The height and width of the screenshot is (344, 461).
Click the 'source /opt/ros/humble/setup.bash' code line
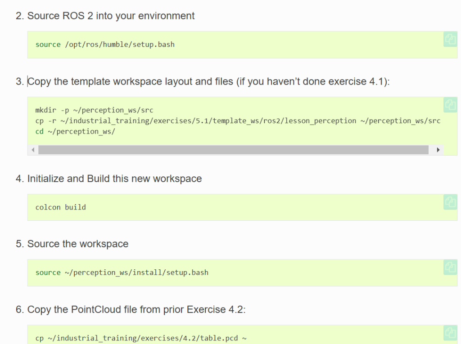click(x=105, y=45)
